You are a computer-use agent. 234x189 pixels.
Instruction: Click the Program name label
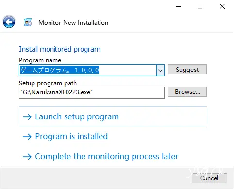pos(40,60)
